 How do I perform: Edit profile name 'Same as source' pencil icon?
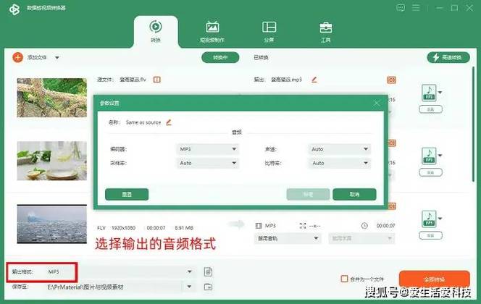(x=169, y=122)
